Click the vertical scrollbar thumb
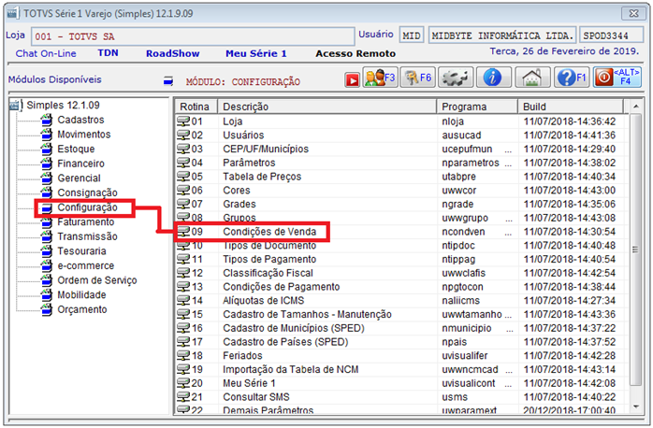This screenshot has height=428, width=653. point(635,250)
